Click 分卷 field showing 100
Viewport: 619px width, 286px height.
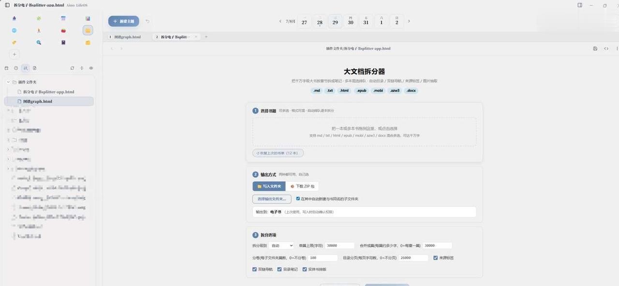tap(323, 258)
